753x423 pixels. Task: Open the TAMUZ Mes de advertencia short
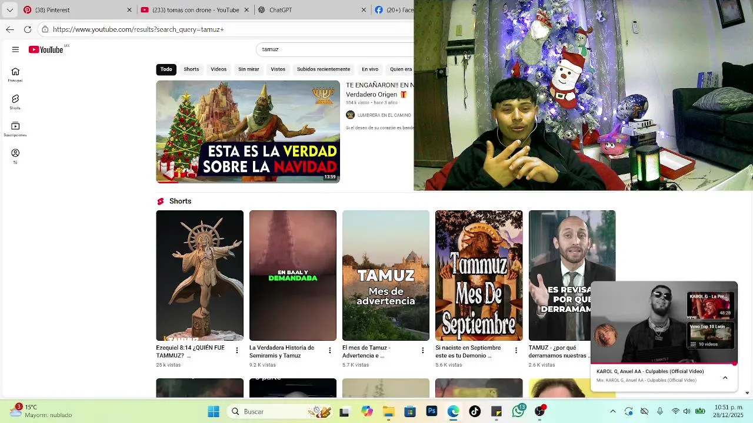pos(386,276)
